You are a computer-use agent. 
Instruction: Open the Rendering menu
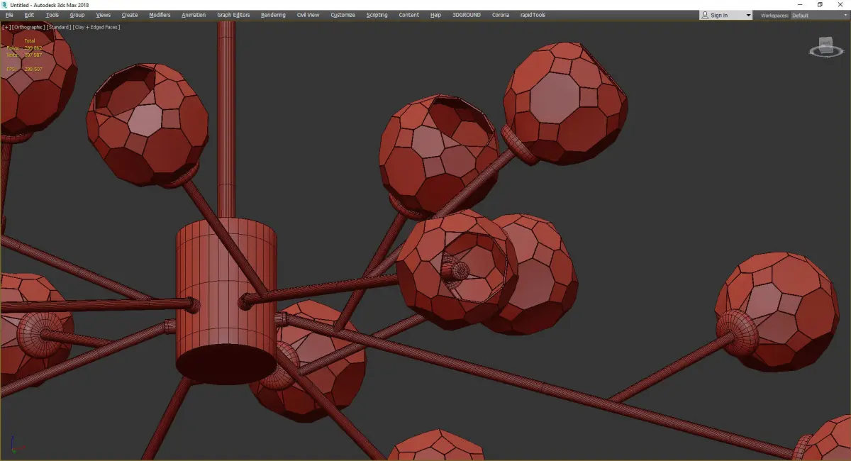click(273, 15)
